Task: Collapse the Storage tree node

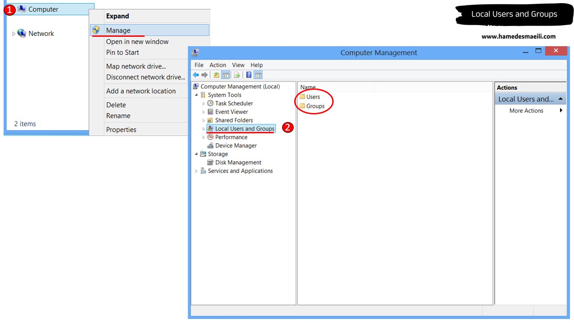Action: (x=196, y=154)
